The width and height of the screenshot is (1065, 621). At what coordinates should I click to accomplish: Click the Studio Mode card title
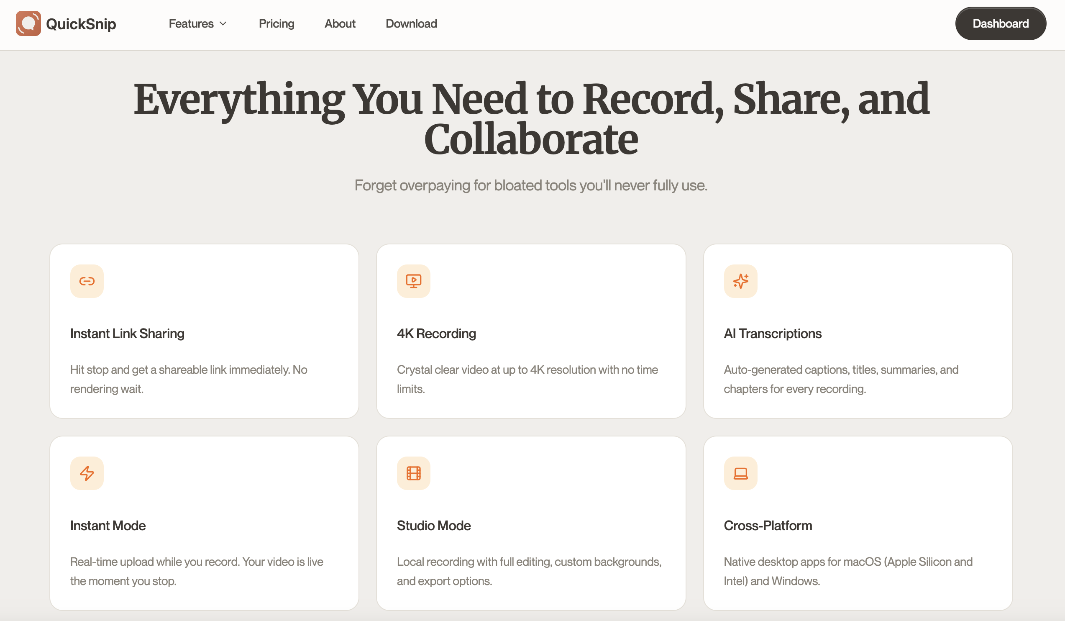[434, 526]
